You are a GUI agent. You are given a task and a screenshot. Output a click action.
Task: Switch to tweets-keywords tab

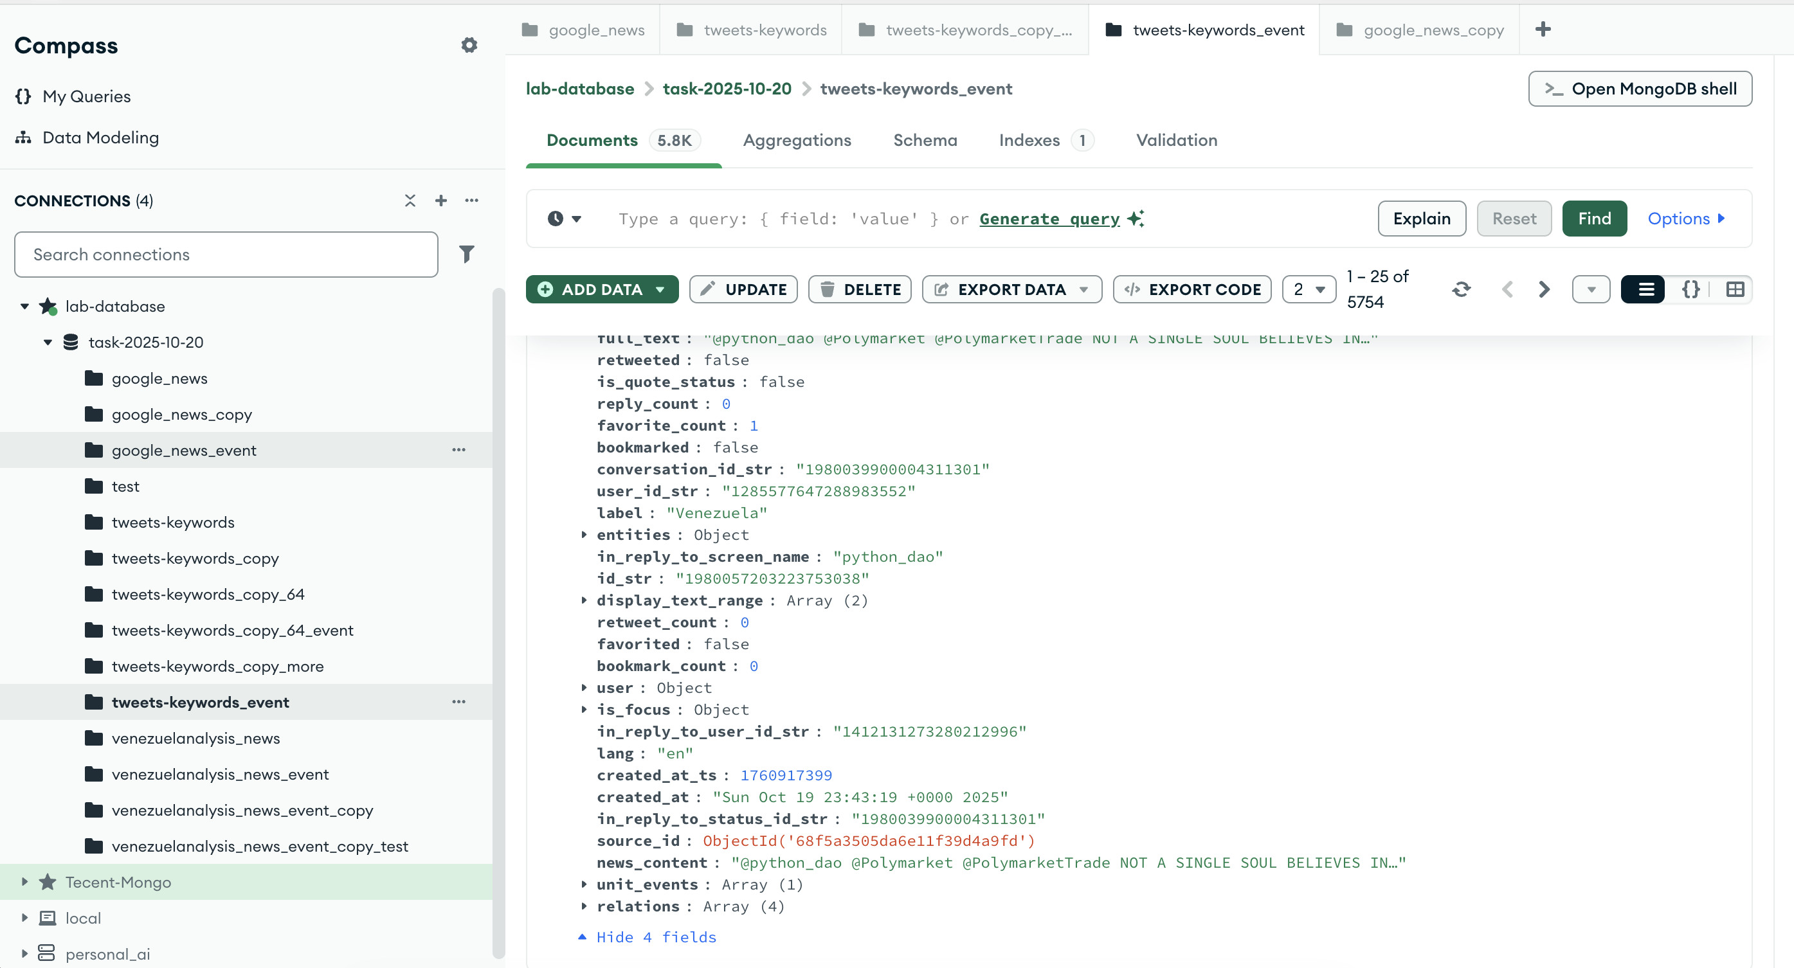(751, 30)
